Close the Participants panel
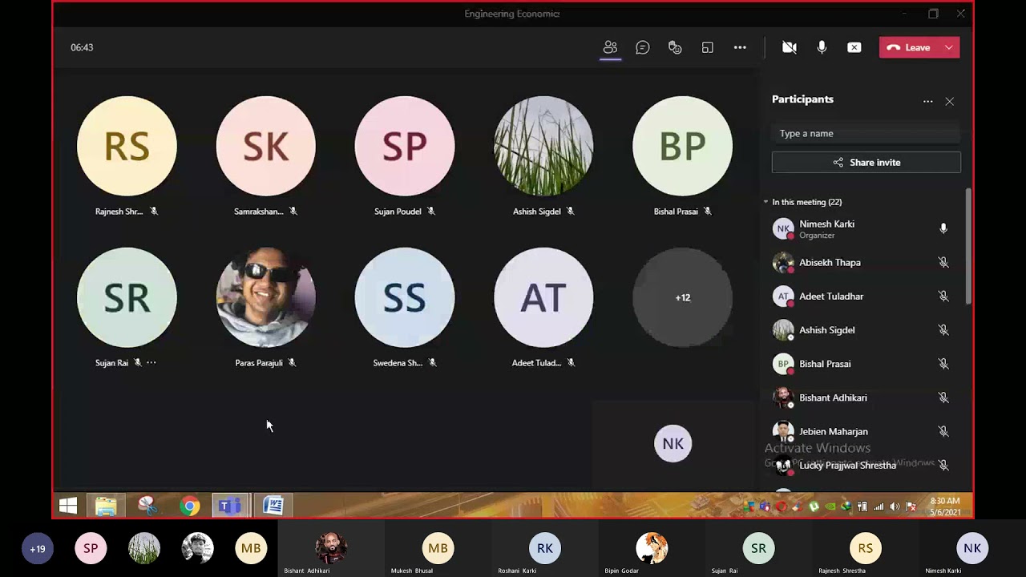The height and width of the screenshot is (577, 1026). click(x=949, y=102)
